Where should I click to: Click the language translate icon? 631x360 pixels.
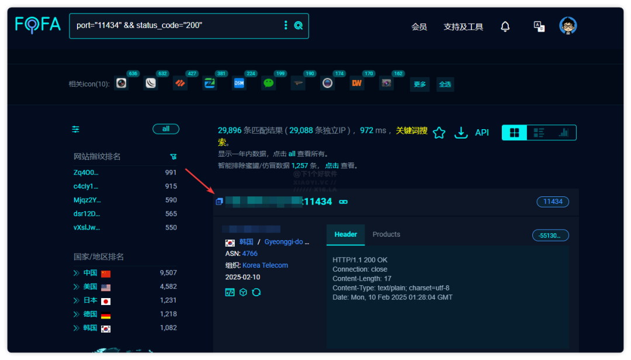(539, 26)
